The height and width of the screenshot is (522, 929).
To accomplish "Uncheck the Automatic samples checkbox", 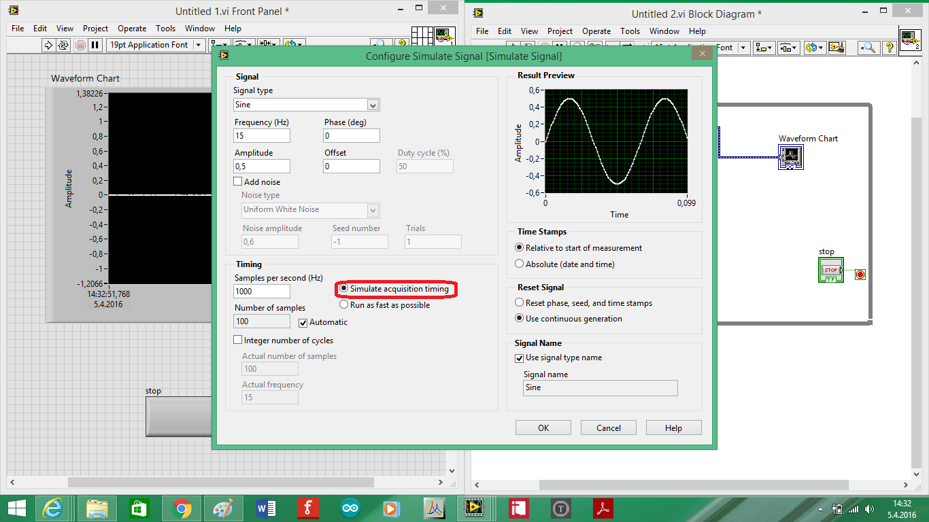I will (x=303, y=323).
